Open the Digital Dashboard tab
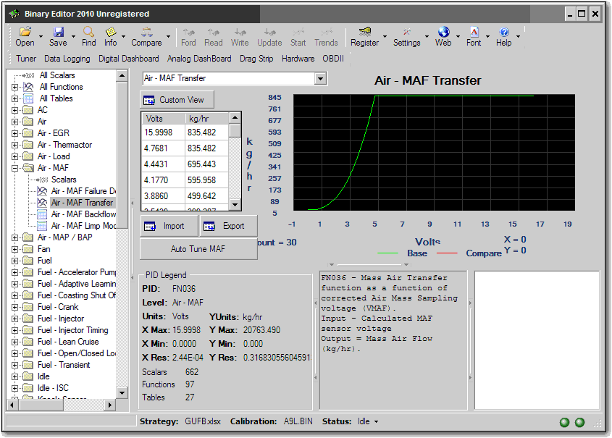 (x=128, y=59)
